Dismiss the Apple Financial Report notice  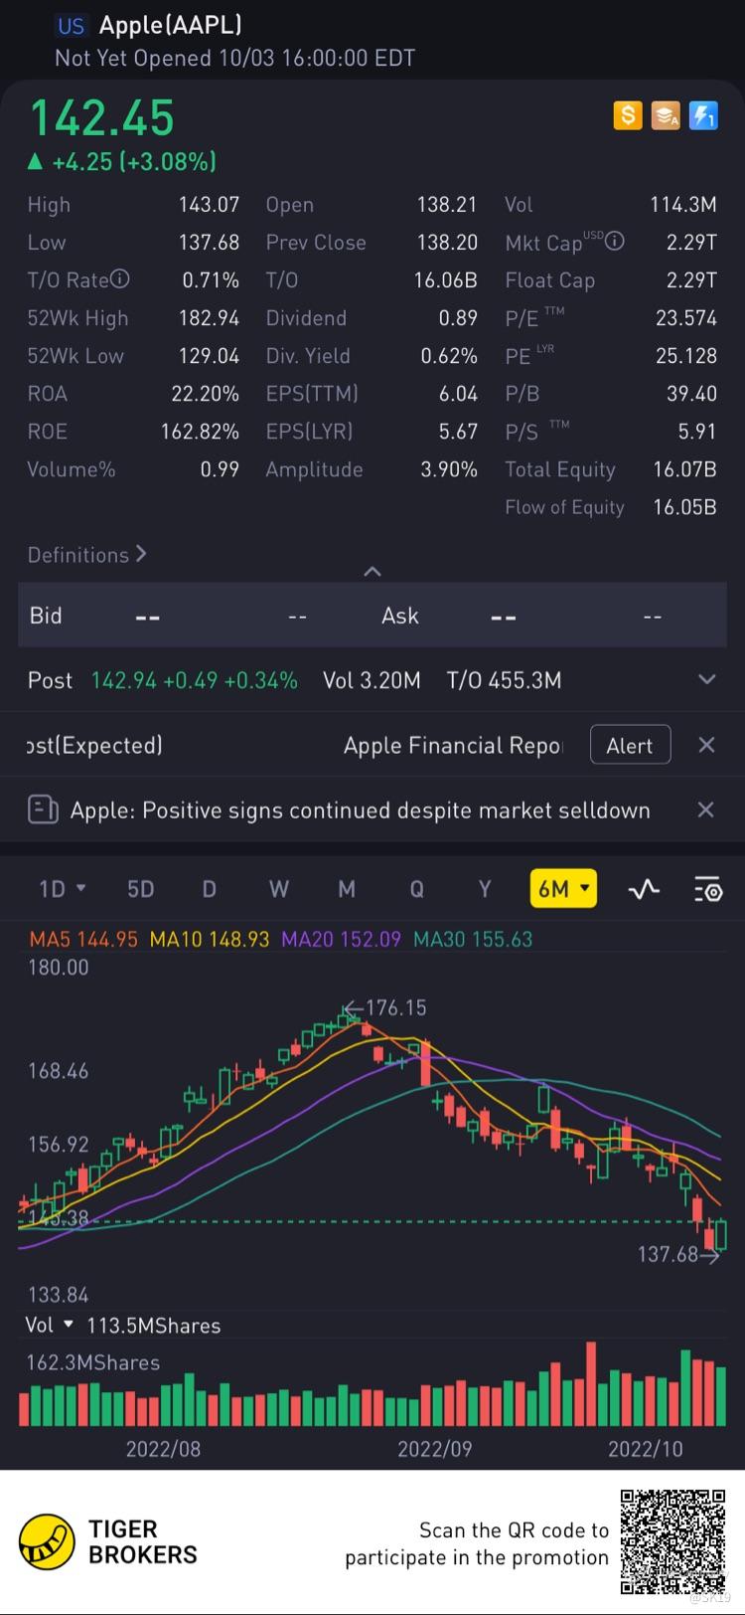[706, 745]
